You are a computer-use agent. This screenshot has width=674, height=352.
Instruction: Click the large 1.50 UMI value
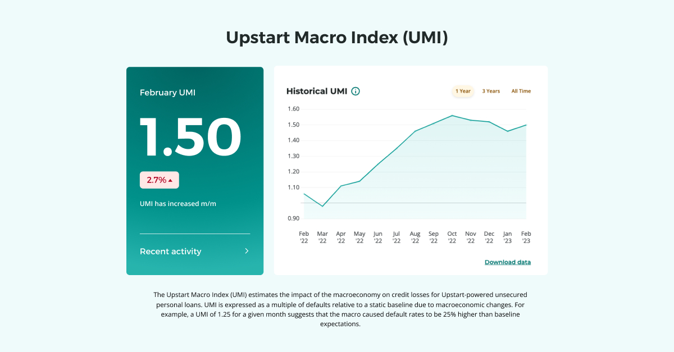(x=190, y=138)
